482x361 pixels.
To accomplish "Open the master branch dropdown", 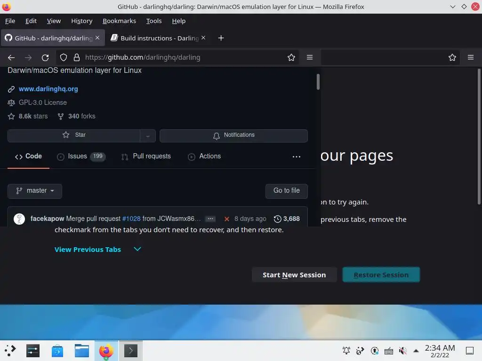I will point(35,191).
